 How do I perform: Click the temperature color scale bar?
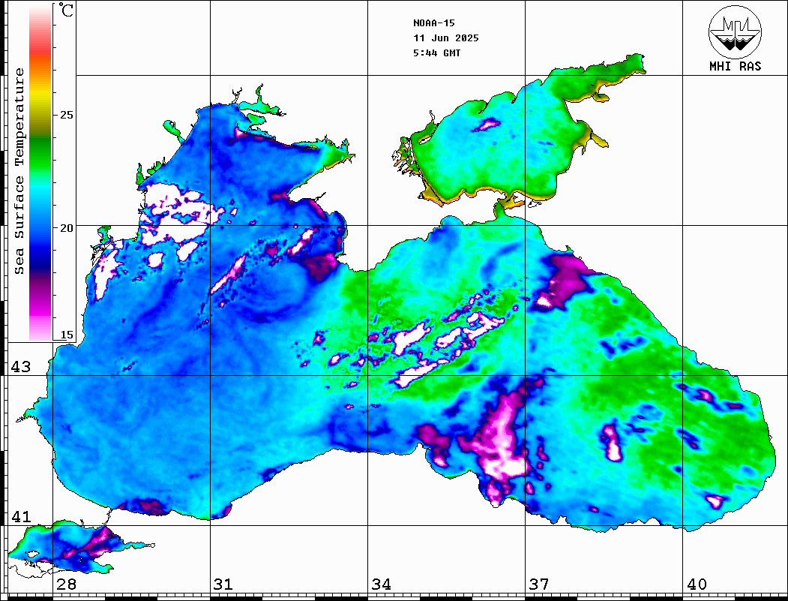pyautogui.click(x=40, y=173)
